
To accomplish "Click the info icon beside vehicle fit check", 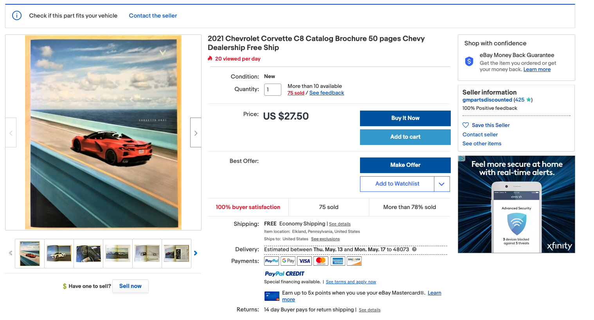I will (17, 16).
